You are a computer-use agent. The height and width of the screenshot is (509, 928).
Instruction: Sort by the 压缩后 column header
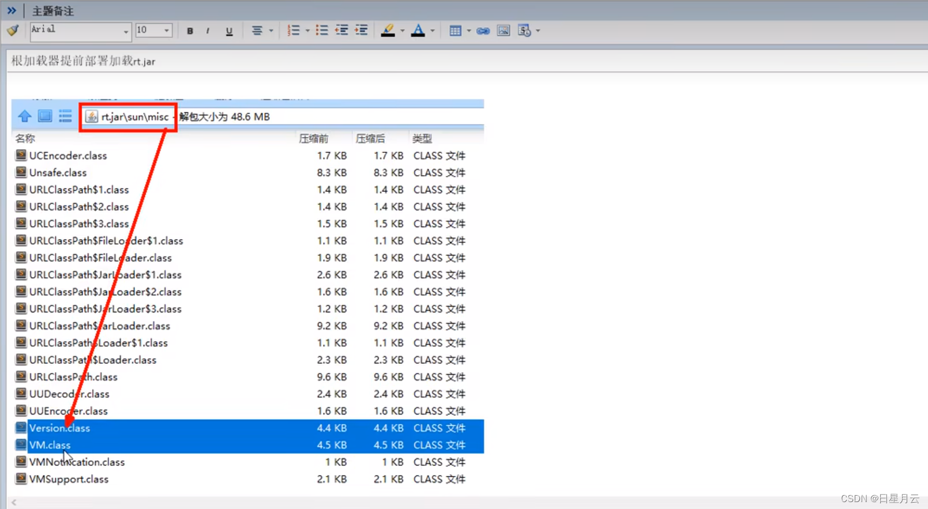(x=370, y=138)
